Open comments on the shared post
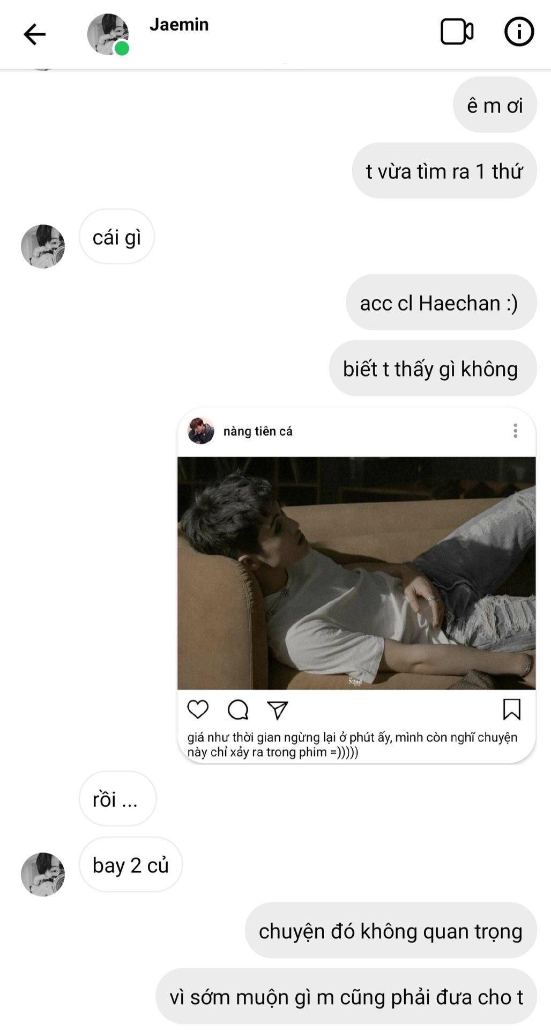 pyautogui.click(x=238, y=709)
